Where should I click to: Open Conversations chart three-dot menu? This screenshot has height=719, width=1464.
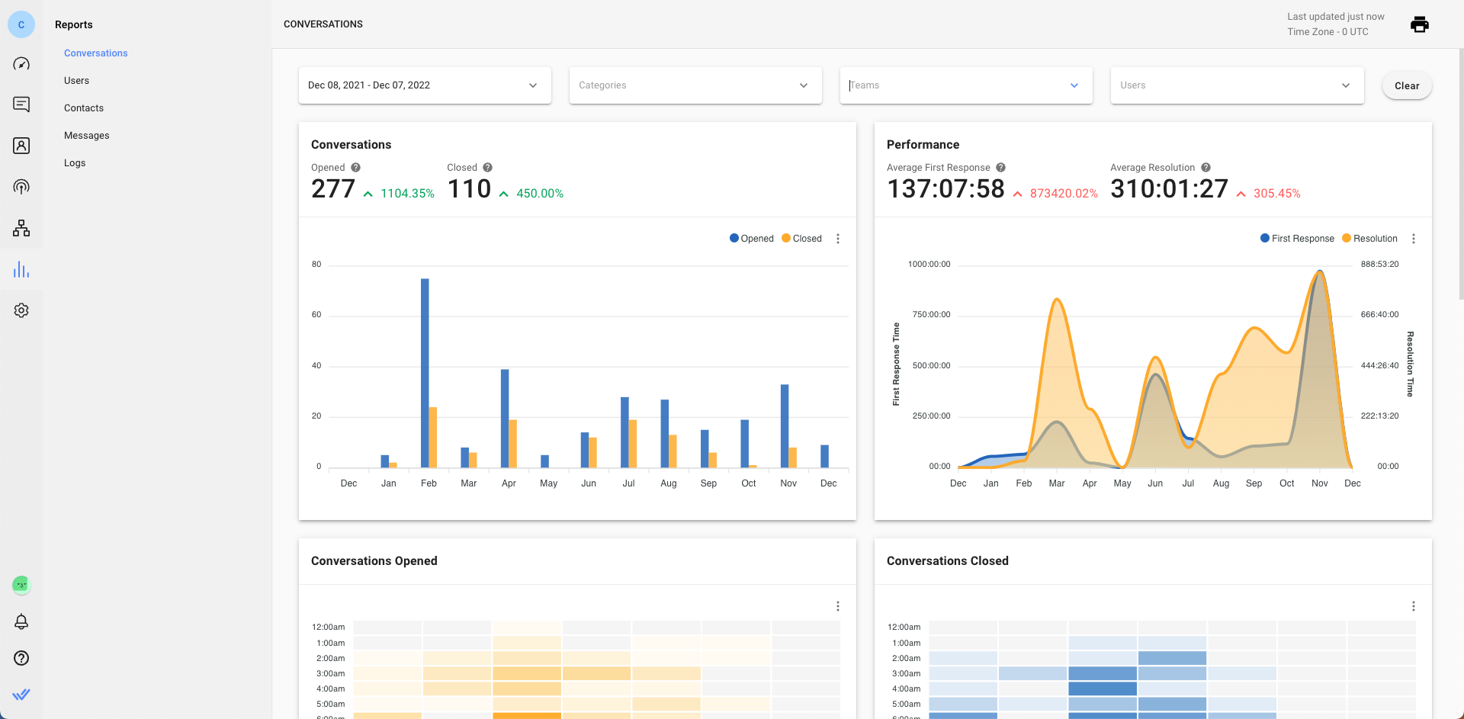pos(838,239)
